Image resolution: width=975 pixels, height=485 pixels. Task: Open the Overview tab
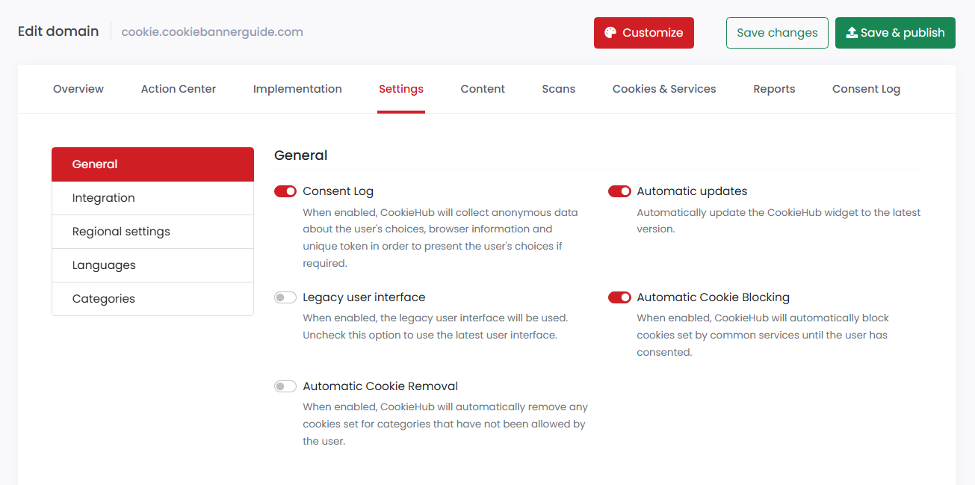pos(78,89)
